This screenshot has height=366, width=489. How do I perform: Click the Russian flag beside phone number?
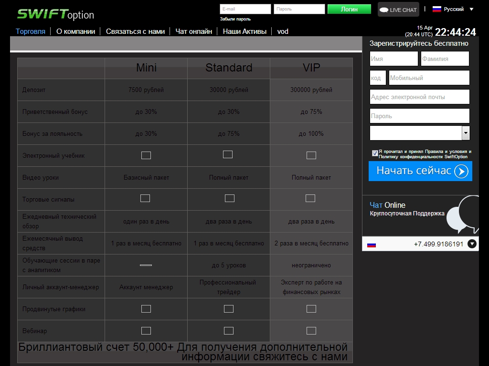372,244
